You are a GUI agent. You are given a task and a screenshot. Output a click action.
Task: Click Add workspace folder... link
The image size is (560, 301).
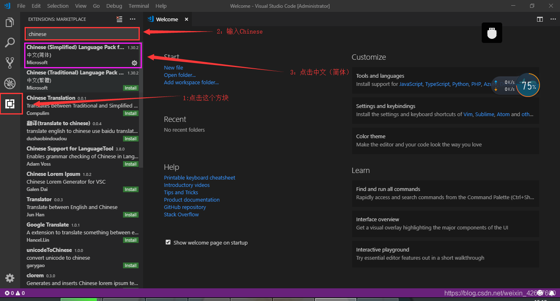point(191,82)
